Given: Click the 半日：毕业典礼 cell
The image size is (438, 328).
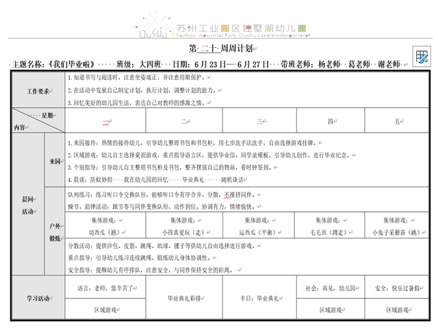Looking at the screenshot, I should click(x=259, y=298).
